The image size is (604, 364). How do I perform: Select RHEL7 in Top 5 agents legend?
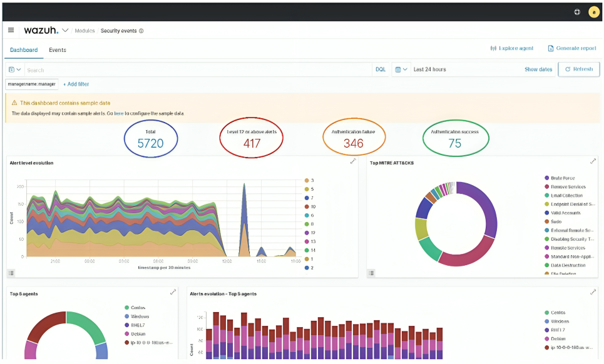coord(135,325)
